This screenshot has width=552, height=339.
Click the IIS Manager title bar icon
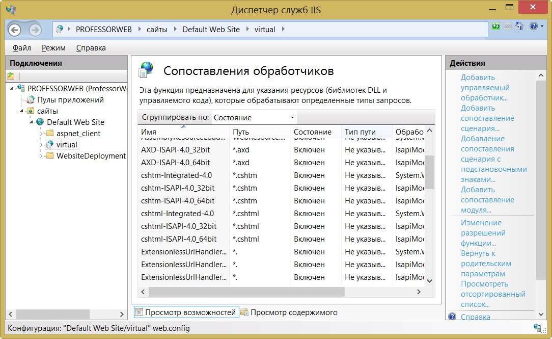[11, 9]
